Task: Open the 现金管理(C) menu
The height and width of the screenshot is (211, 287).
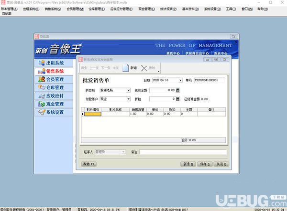Action: (x=146, y=9)
